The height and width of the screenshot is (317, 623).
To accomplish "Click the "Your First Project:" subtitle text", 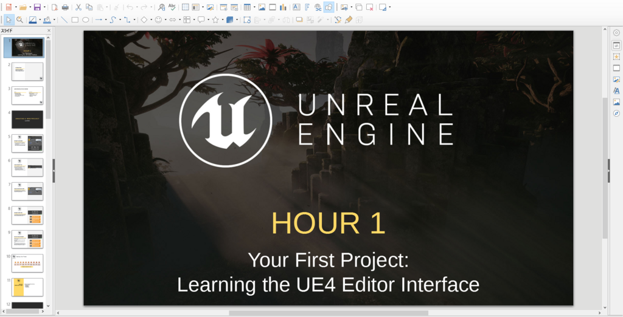I will [x=328, y=261].
